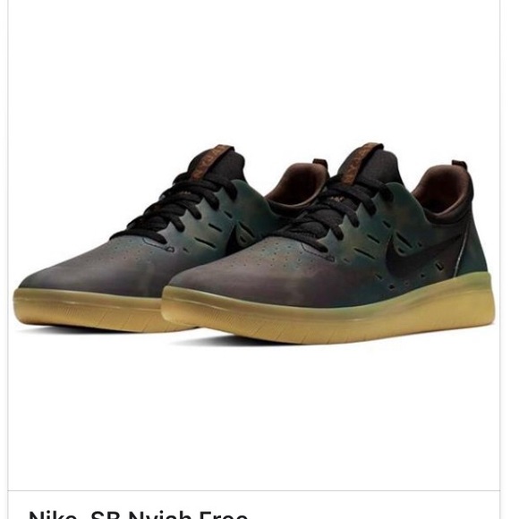Click the black Nike swoosh on right shoe
This screenshot has height=519, width=519.
coord(420,253)
